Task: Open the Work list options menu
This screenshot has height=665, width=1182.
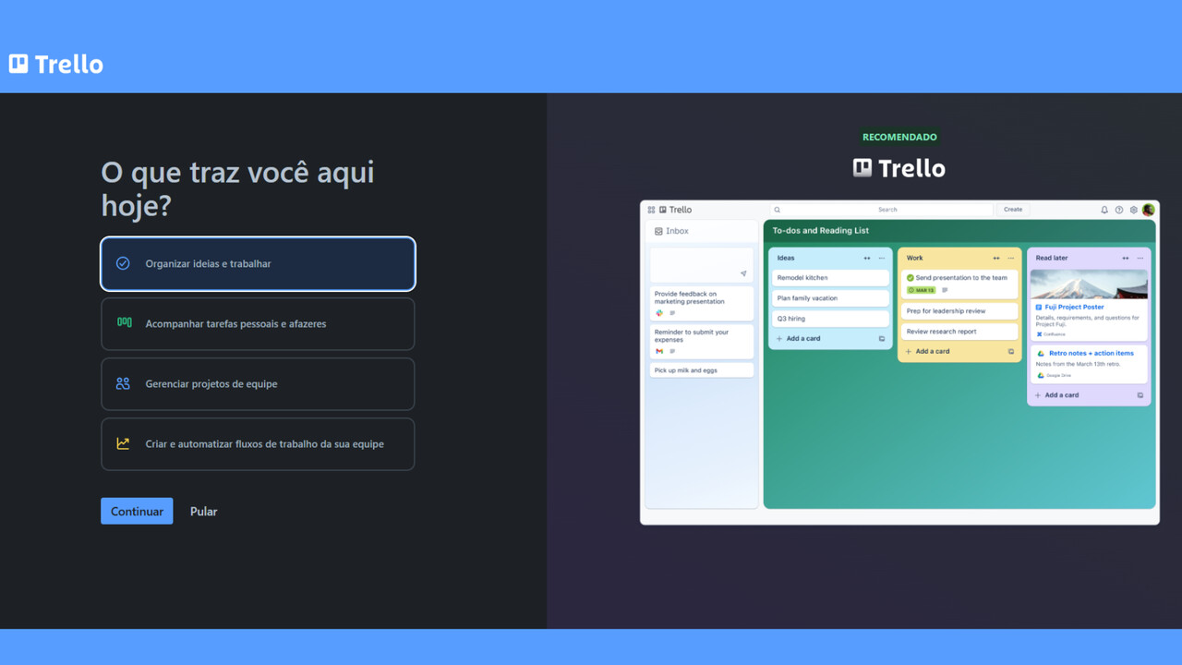Action: click(x=1010, y=258)
